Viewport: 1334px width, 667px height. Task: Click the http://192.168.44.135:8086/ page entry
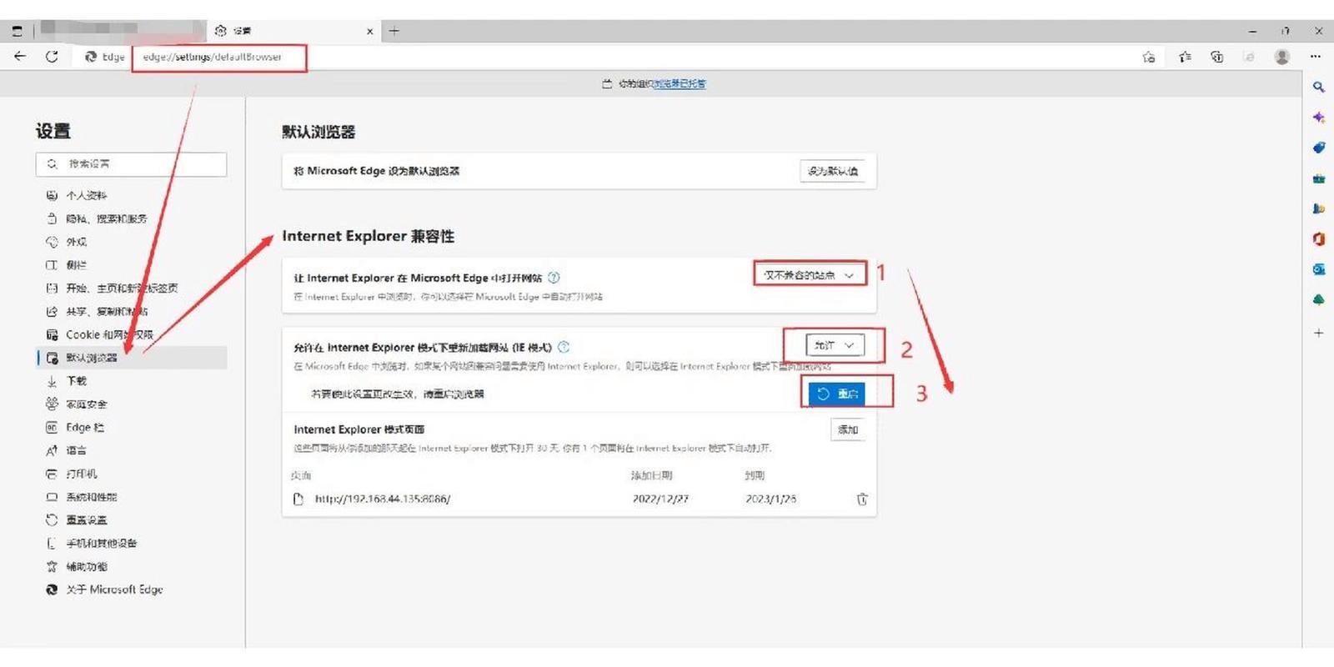pyautogui.click(x=383, y=499)
